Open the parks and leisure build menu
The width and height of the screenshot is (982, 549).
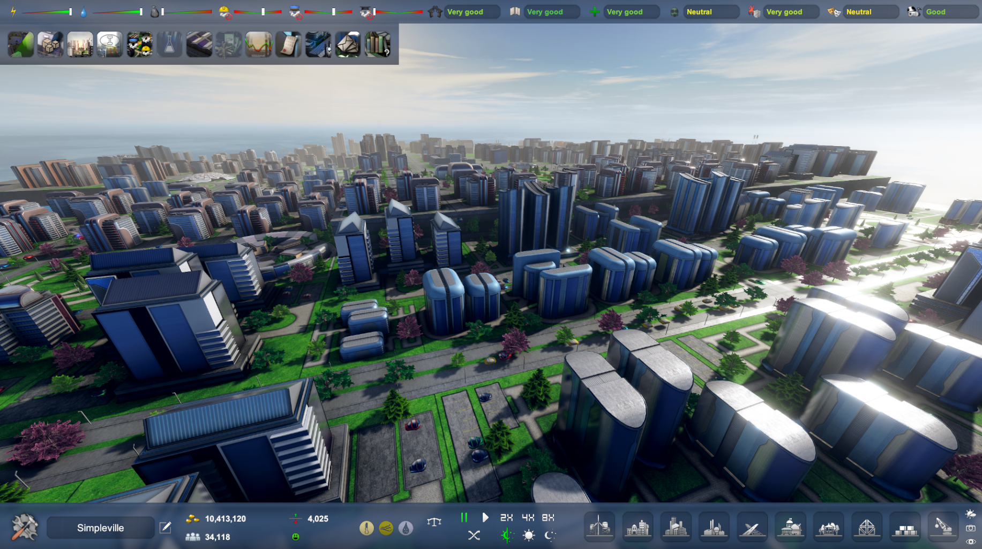click(x=829, y=527)
